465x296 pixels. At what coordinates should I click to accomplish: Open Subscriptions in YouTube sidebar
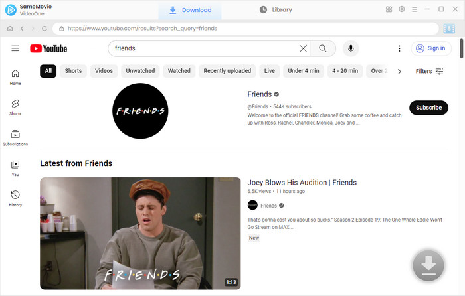[15, 138]
